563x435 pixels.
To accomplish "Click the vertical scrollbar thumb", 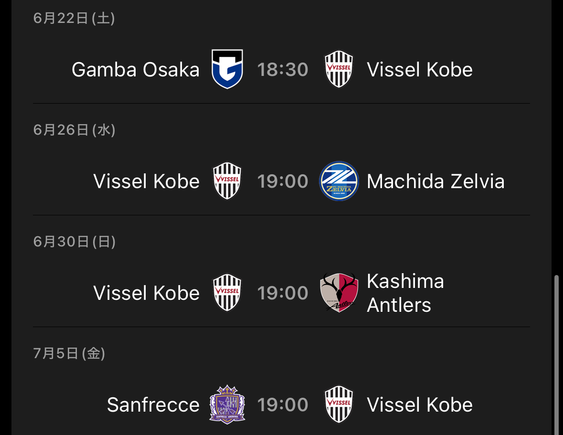I will tap(556, 355).
